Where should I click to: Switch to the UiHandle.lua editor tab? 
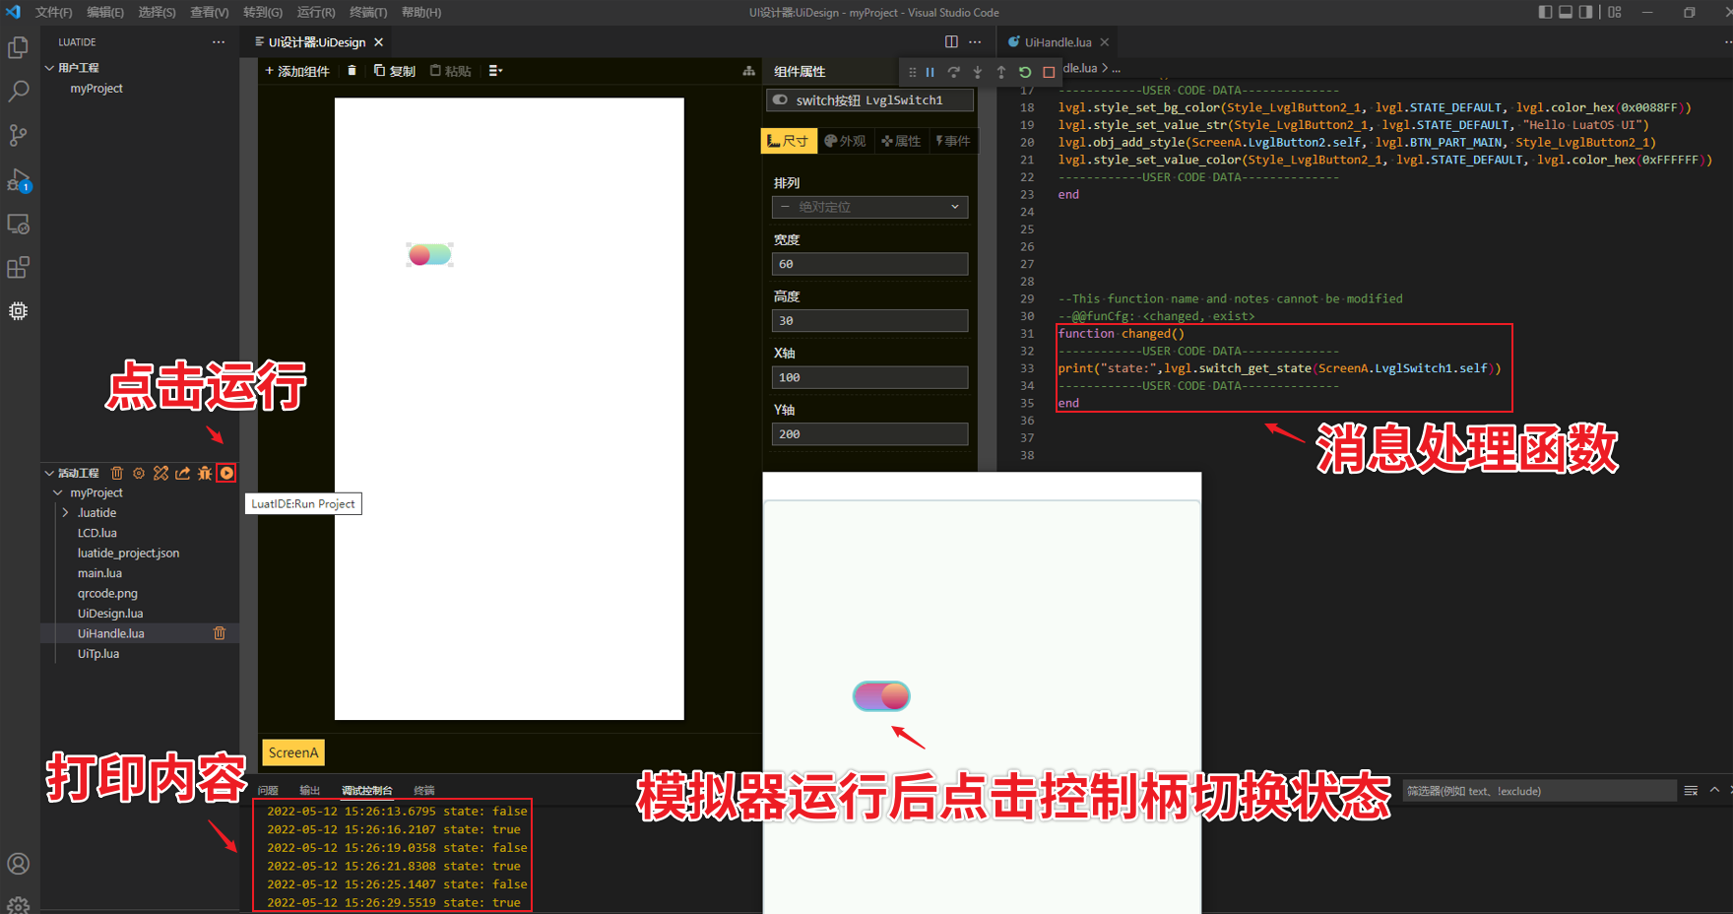1057,41
